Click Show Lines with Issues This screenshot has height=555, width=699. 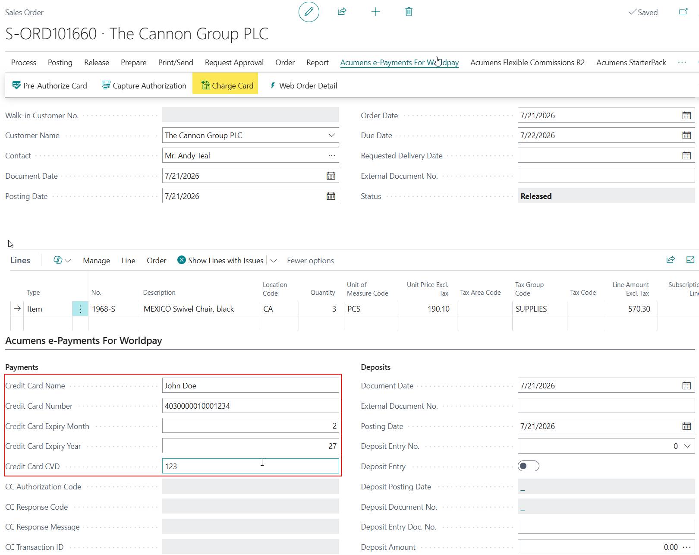220,261
